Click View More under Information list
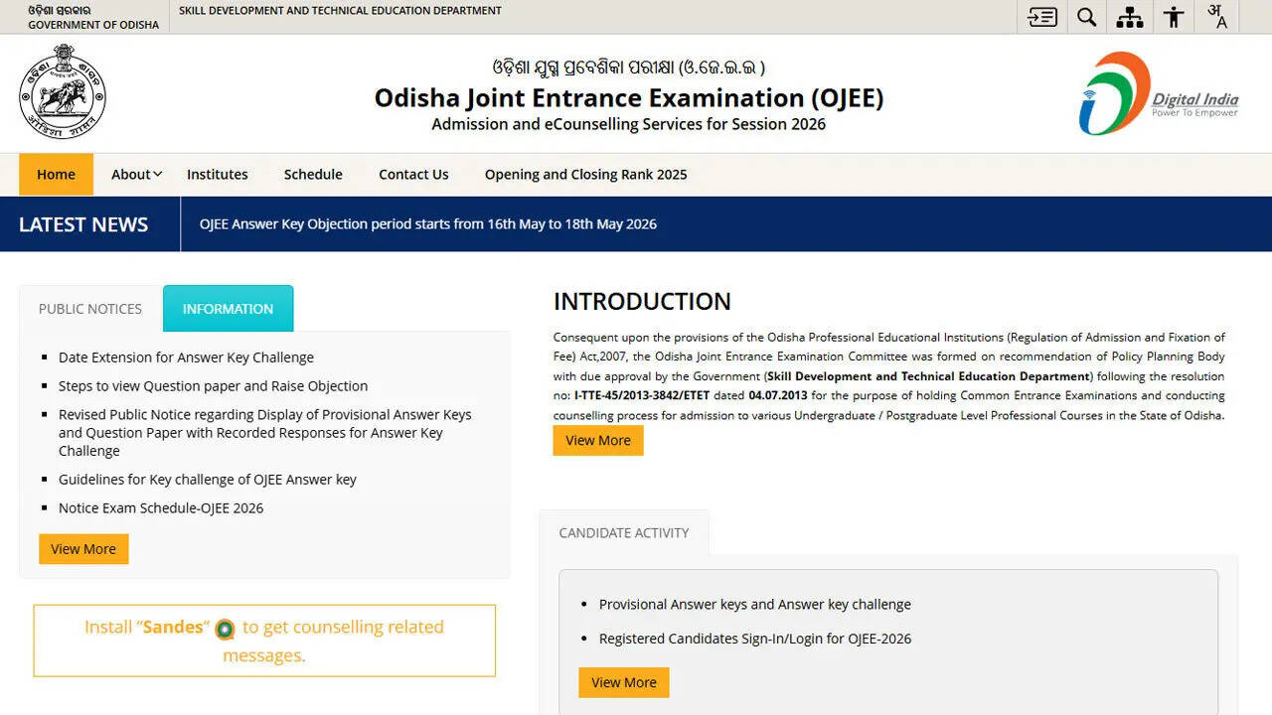Image resolution: width=1272 pixels, height=715 pixels. (x=83, y=549)
